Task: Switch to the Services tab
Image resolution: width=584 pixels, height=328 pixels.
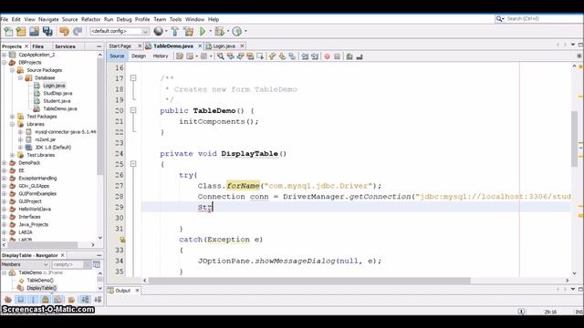Action: pos(65,46)
